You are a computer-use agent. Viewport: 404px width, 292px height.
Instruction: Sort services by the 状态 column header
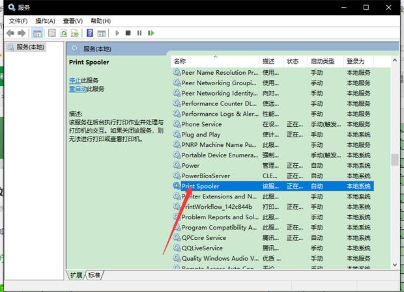[293, 61]
